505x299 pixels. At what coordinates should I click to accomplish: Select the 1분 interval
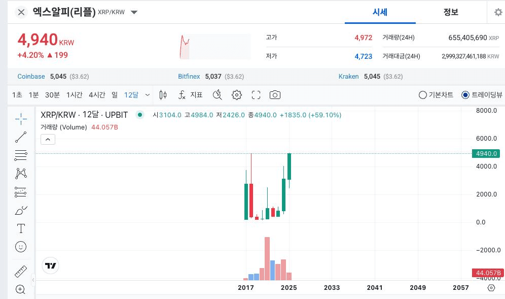pos(33,95)
